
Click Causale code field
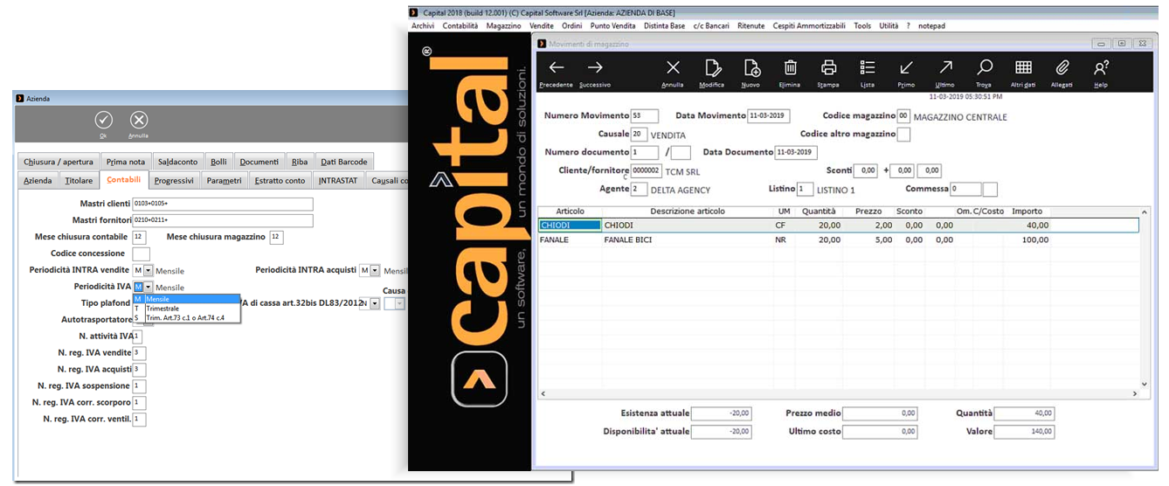coord(639,135)
